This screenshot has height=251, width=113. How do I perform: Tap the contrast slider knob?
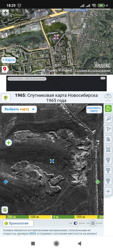click(x=75, y=223)
